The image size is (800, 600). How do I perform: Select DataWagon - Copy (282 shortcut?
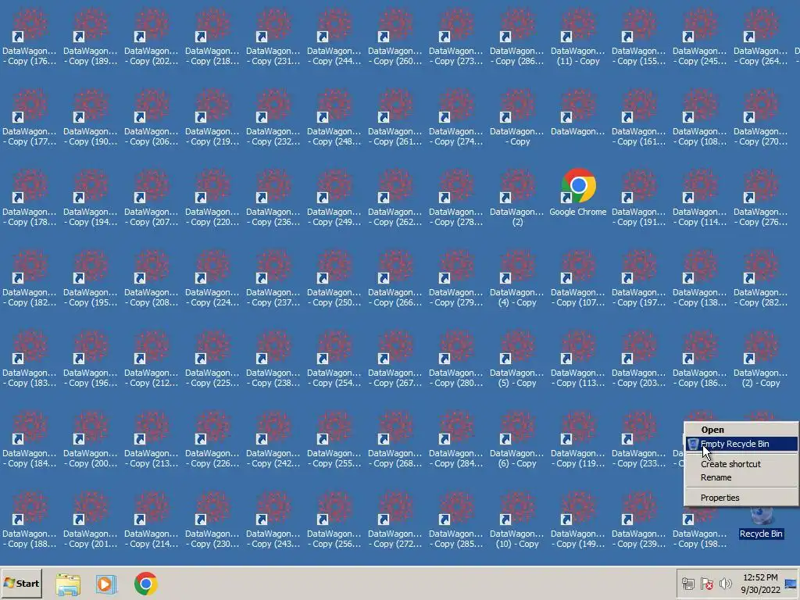coord(761,279)
